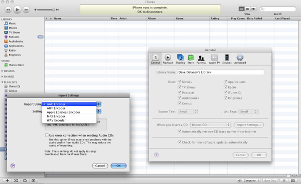Open Audiobooks in Library sidebar
The height and width of the screenshot is (184, 301).
[16, 41]
